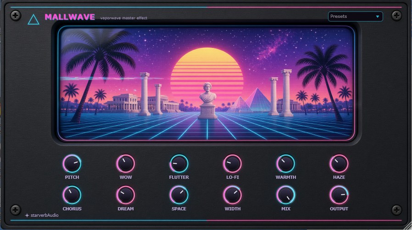This screenshot has height=230, width=412.
Task: Click the OUTPUT label text
Action: point(339,209)
